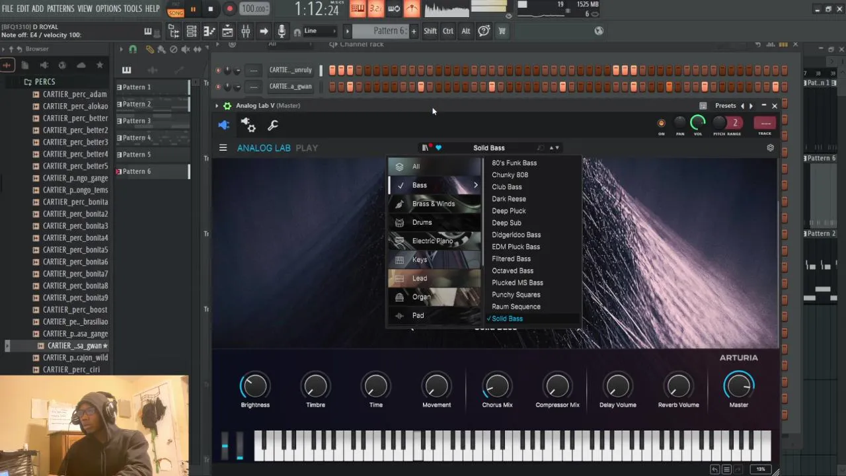Select Pattern 3 in the picker
This screenshot has width=846, height=476.
click(x=153, y=121)
